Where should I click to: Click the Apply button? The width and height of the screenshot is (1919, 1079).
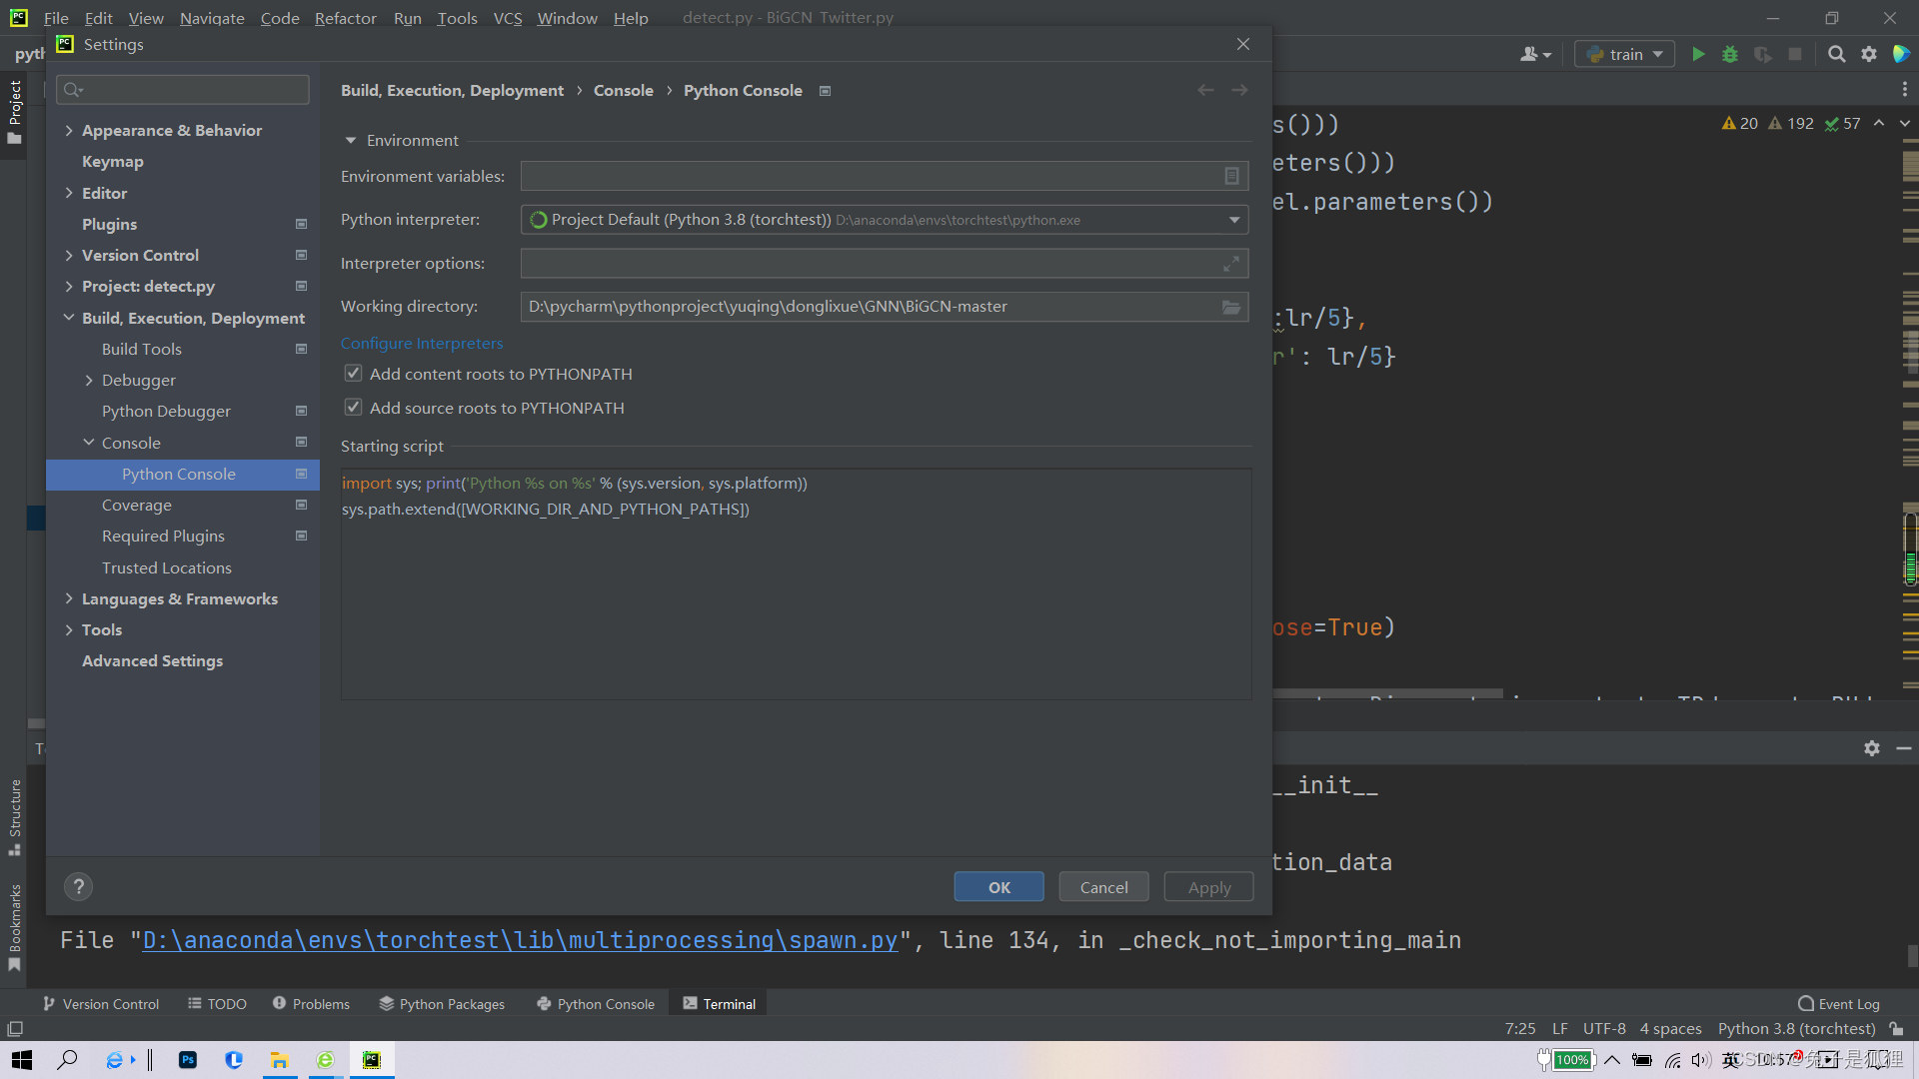pyautogui.click(x=1208, y=887)
